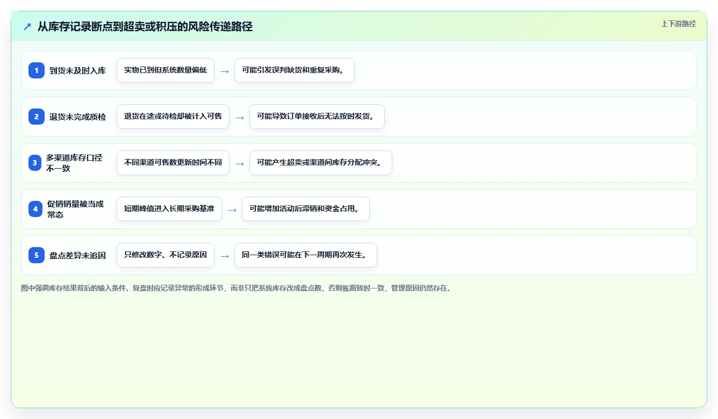Click the 可能导致订单接收后无法按时发货 box
718x419 pixels.
[x=317, y=117]
